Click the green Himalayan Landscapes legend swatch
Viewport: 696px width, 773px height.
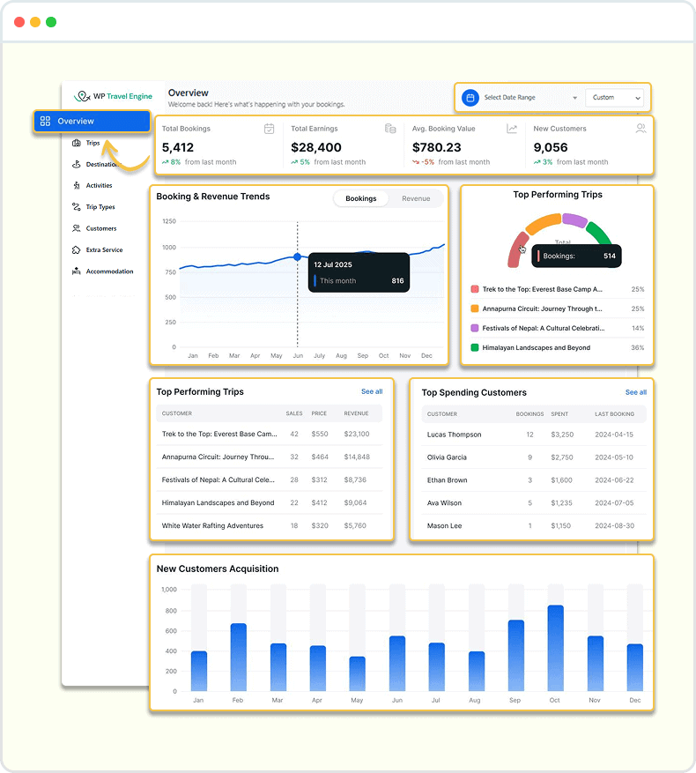pos(475,347)
